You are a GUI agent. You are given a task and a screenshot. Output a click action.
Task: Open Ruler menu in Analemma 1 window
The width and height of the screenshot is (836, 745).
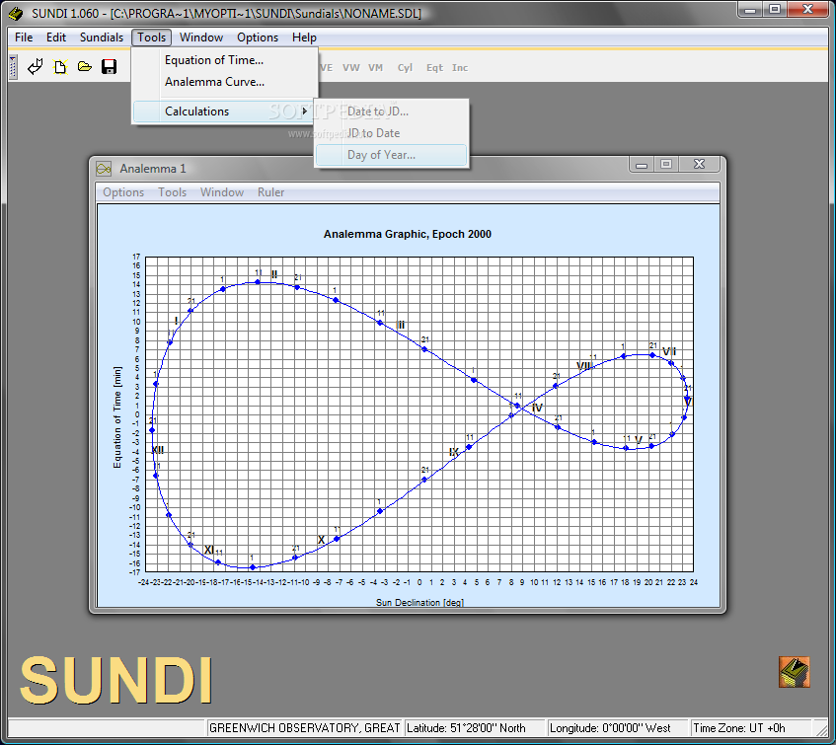270,192
